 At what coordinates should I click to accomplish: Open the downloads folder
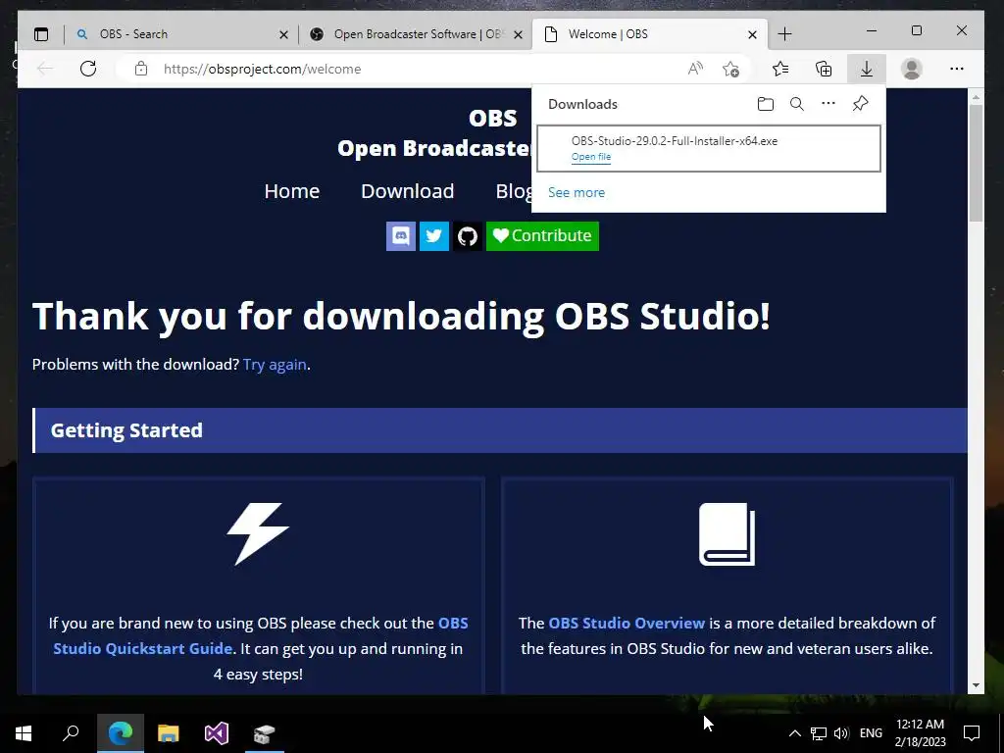tap(765, 104)
